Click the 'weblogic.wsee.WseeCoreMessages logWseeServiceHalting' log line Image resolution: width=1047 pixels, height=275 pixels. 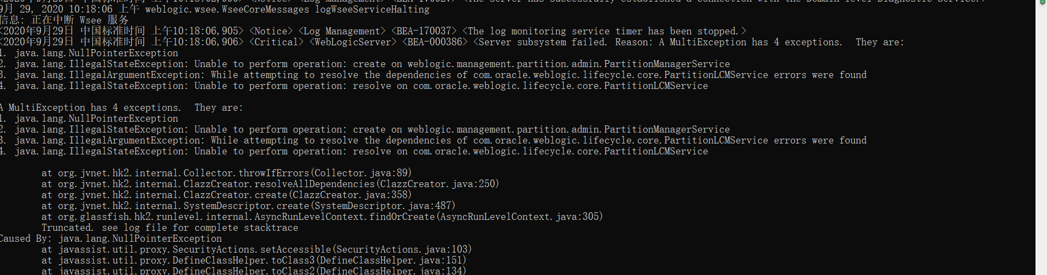point(215,9)
